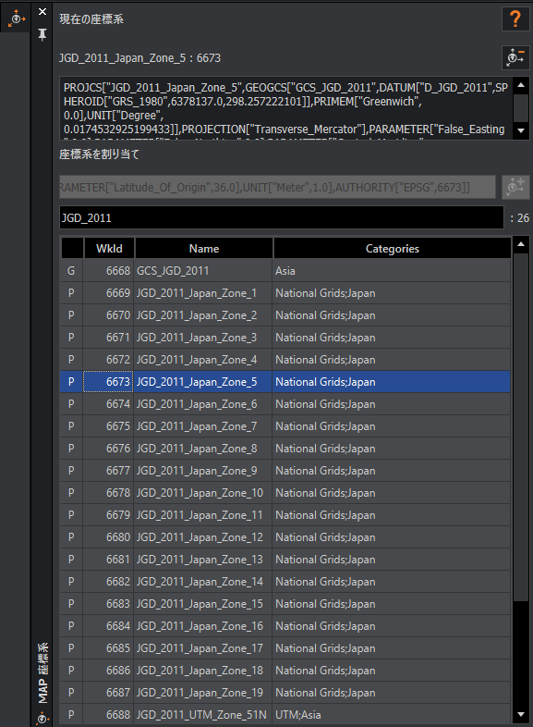Sort by the WkId column header

click(109, 249)
